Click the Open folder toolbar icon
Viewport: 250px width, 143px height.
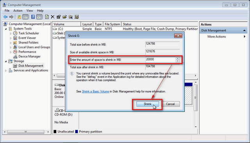pyautogui.click(x=64, y=17)
